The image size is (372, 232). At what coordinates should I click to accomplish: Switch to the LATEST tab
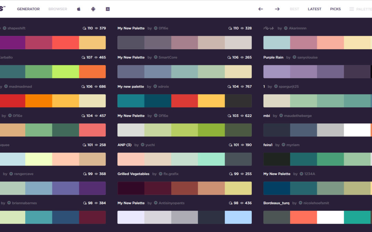pyautogui.click(x=314, y=9)
